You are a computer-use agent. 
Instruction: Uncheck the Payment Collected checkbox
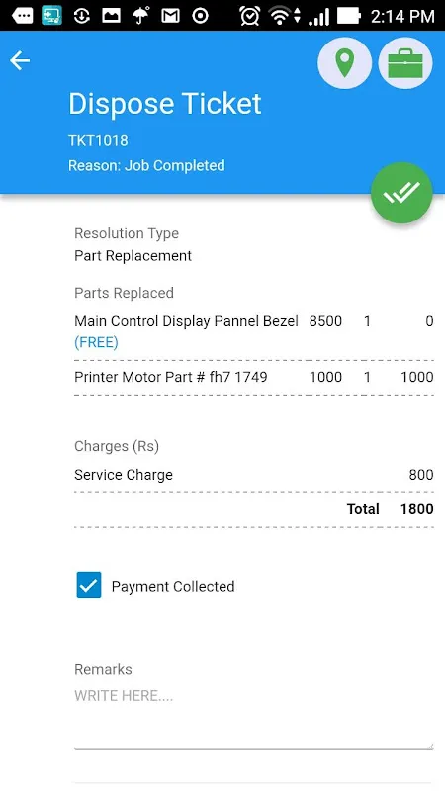(x=89, y=585)
